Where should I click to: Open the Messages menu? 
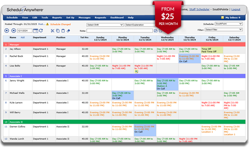[85, 18]
